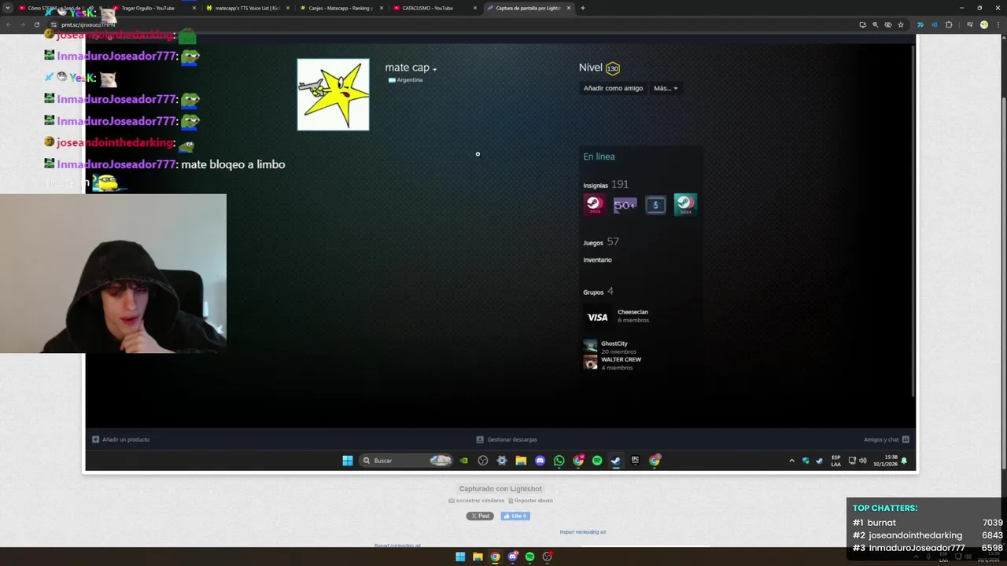Screen dimensions: 1007x566
Task: Open Spotify from the bottom Windows taskbar
Action: pyautogui.click(x=529, y=557)
